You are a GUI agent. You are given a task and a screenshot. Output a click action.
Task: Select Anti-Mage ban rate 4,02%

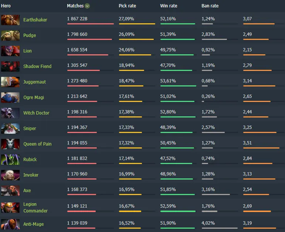pyautogui.click(x=208, y=223)
